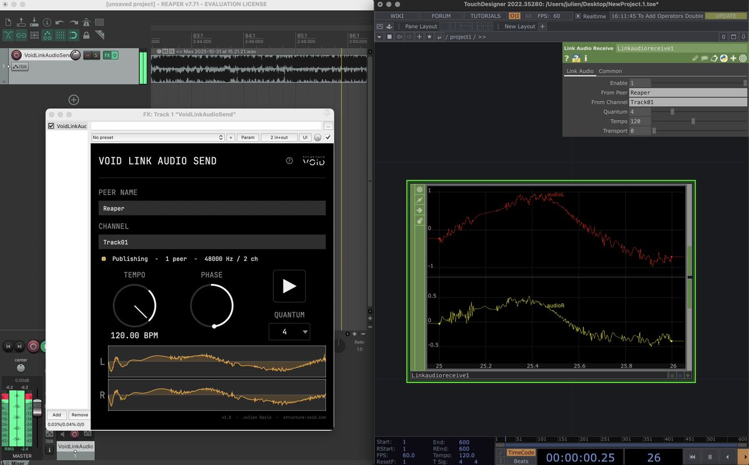The height and width of the screenshot is (465, 749).
Task: Open the No preset dropdown in FX window
Action: (x=157, y=137)
